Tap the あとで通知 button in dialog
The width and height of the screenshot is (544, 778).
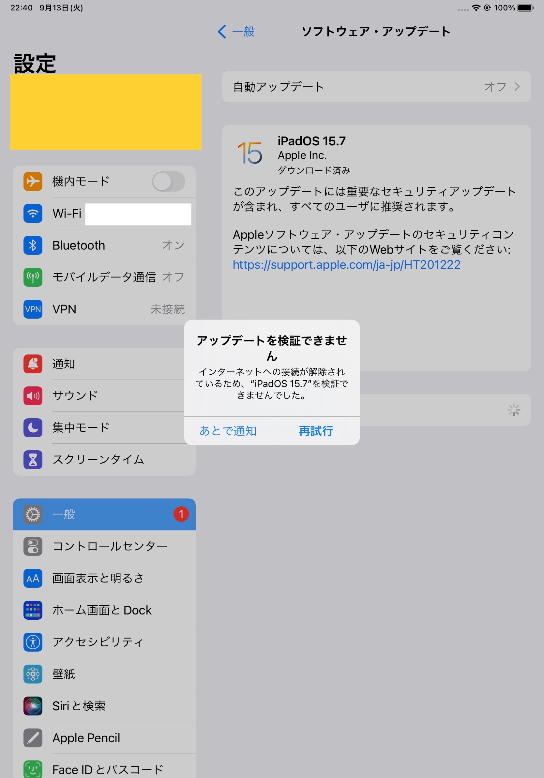tap(228, 431)
